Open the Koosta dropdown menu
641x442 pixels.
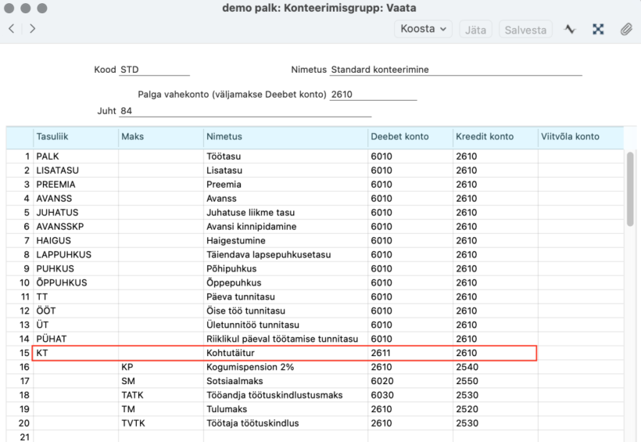pos(423,29)
